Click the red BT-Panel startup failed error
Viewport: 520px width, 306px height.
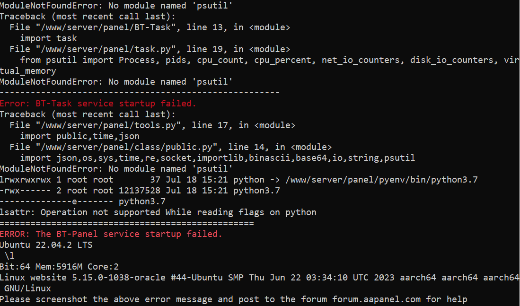pyautogui.click(x=111, y=234)
